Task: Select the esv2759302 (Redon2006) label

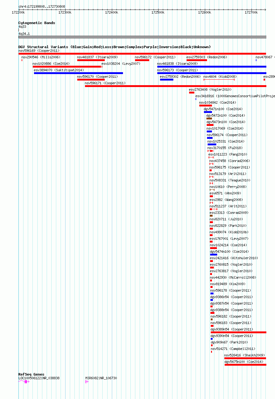Action: click(180, 77)
